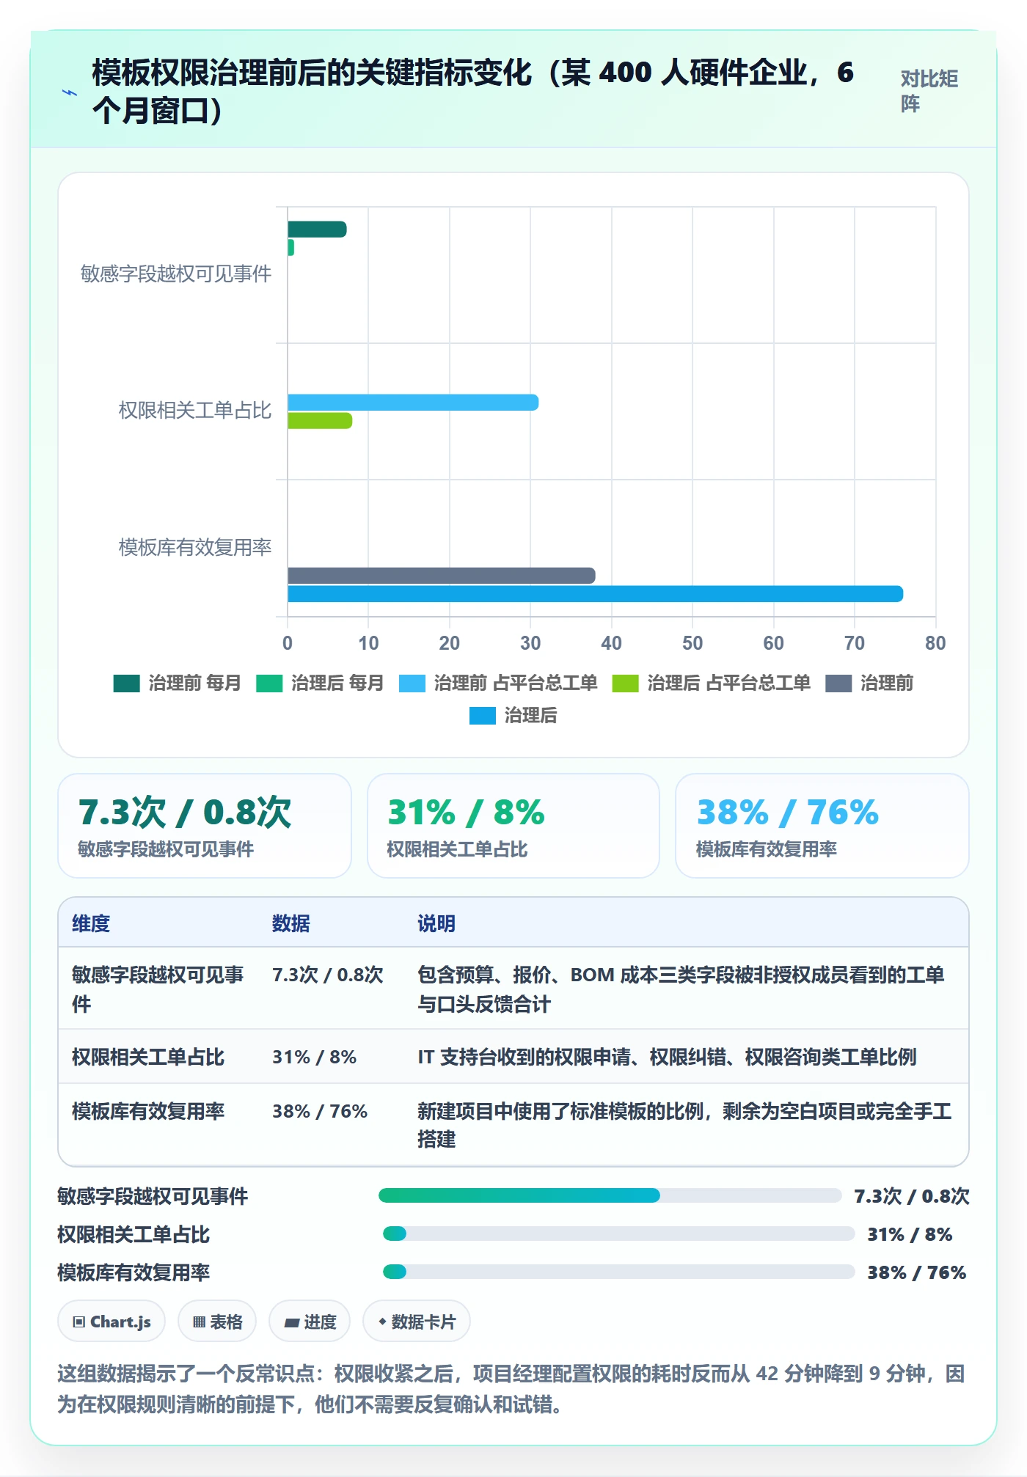1027x1477 pixels.
Task: Click table cell 敏感字段越权可见事件
Action: coord(158,989)
